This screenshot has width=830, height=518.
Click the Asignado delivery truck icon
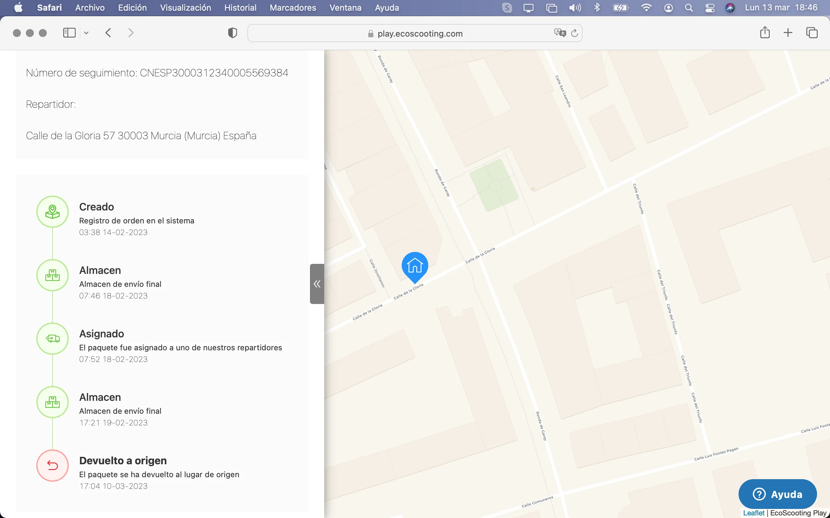pos(53,339)
